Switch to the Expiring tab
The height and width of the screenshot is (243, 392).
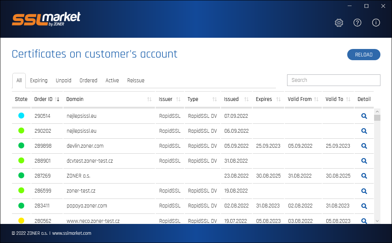click(x=39, y=81)
